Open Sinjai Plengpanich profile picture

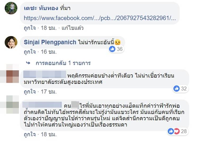pos(11,42)
